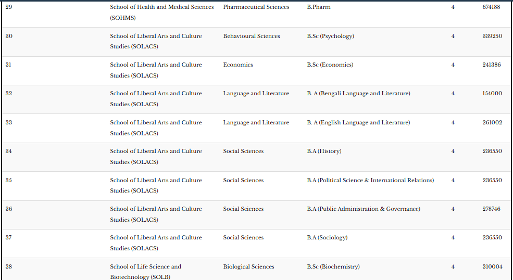Click School of Health and Medical Sciences
Screen dimensions: 513x280
pyautogui.click(x=161, y=7)
